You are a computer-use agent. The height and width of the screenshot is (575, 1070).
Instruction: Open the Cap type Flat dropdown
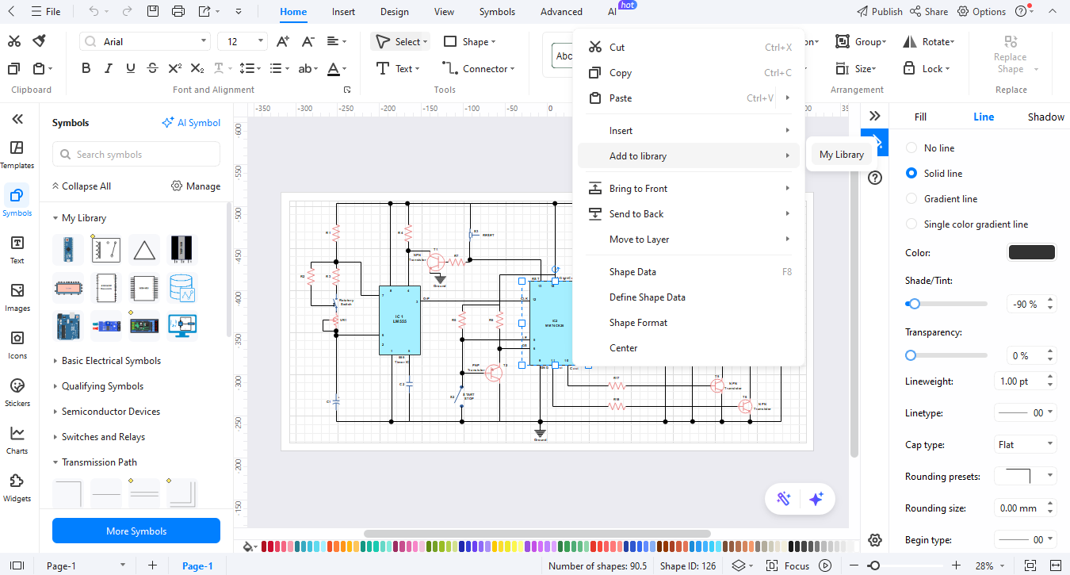coord(1026,445)
